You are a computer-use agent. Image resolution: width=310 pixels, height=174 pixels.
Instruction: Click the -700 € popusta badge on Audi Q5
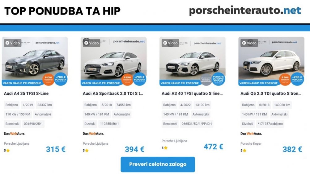(297, 79)
